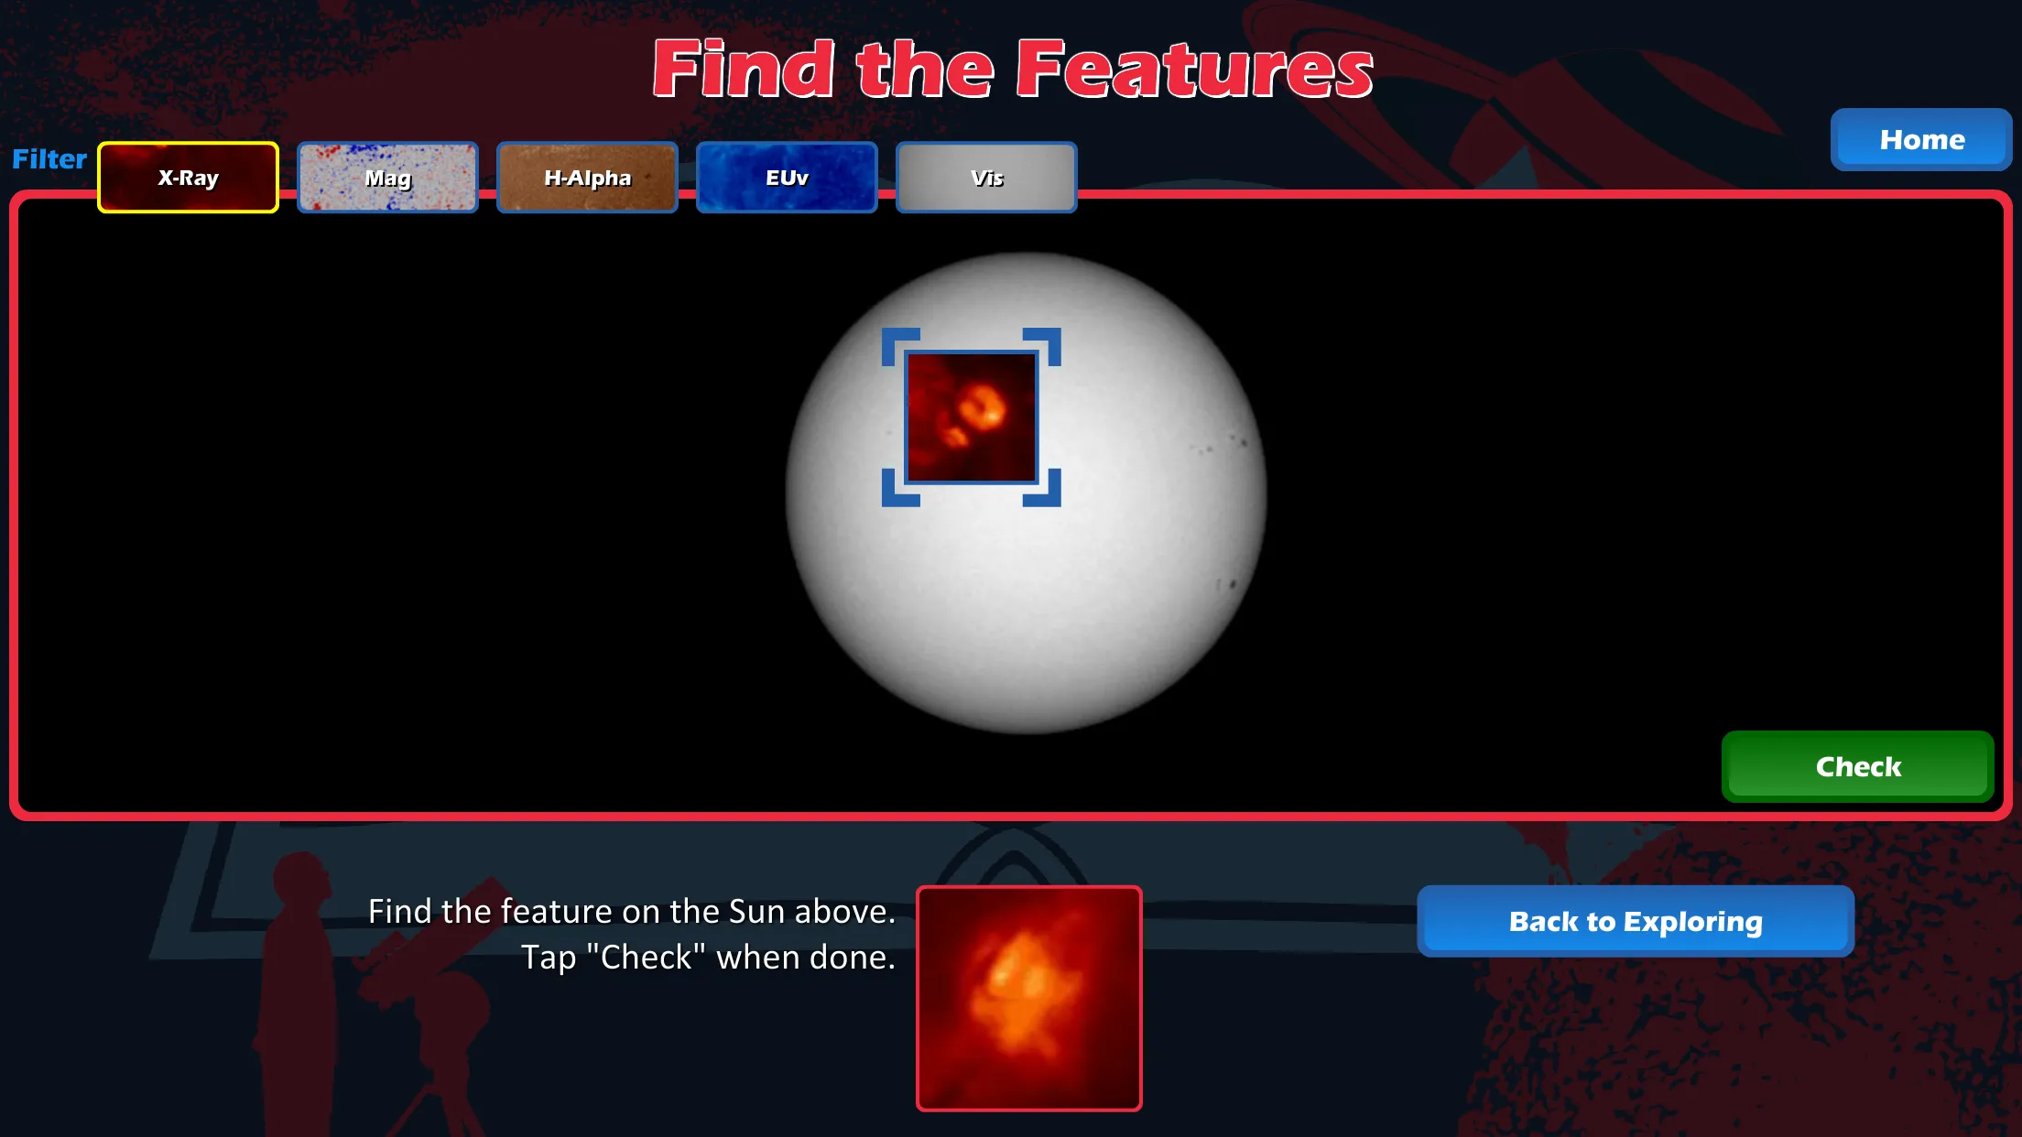
Task: Click Back to Exploring button
Action: pyautogui.click(x=1637, y=922)
